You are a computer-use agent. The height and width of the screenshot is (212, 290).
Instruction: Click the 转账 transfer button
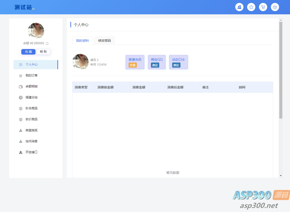point(43,52)
